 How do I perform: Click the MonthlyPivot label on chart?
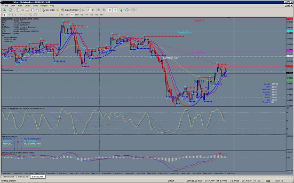pyautogui.click(x=171, y=58)
